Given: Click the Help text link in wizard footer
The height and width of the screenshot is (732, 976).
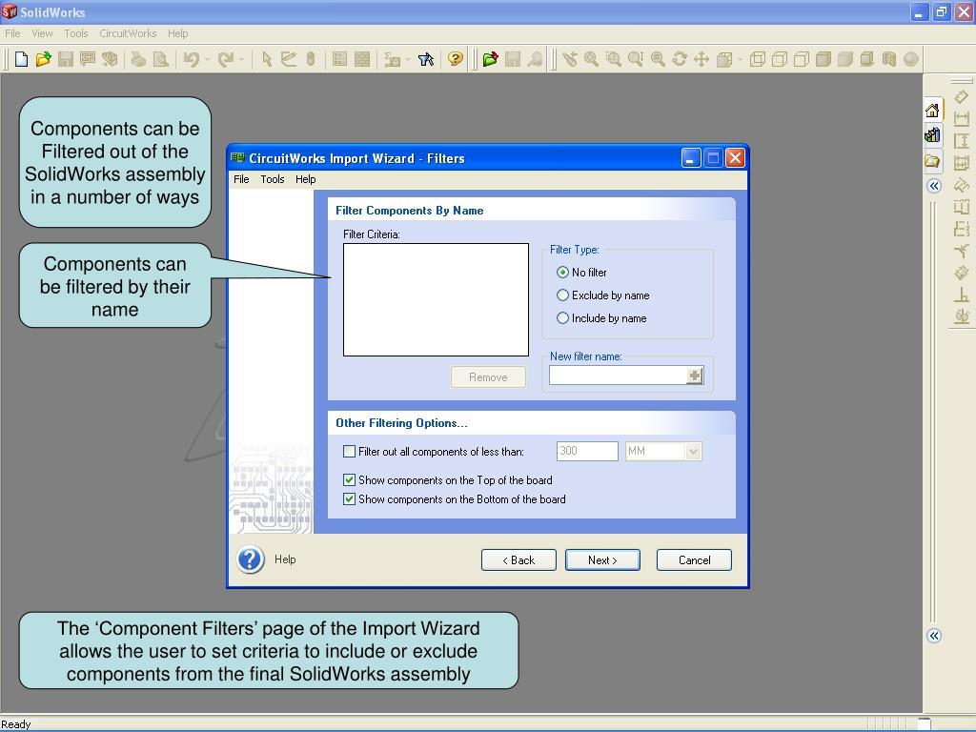Looking at the screenshot, I should point(285,559).
